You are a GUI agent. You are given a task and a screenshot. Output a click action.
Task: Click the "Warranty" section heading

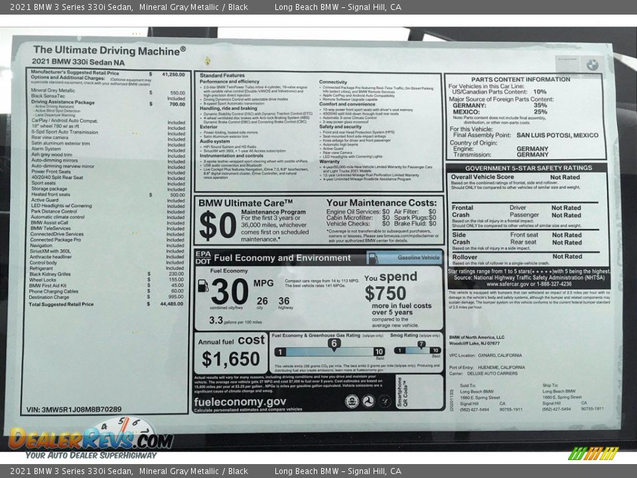coord(330,161)
